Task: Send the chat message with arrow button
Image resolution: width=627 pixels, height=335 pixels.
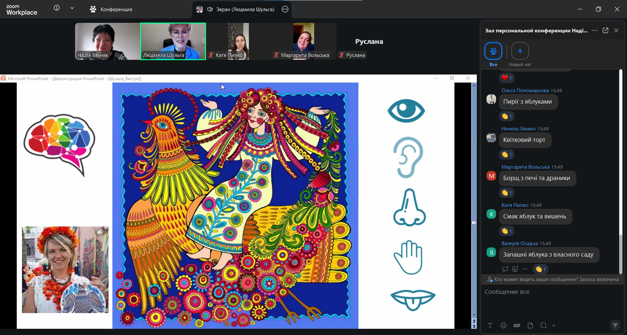Action: (615, 325)
